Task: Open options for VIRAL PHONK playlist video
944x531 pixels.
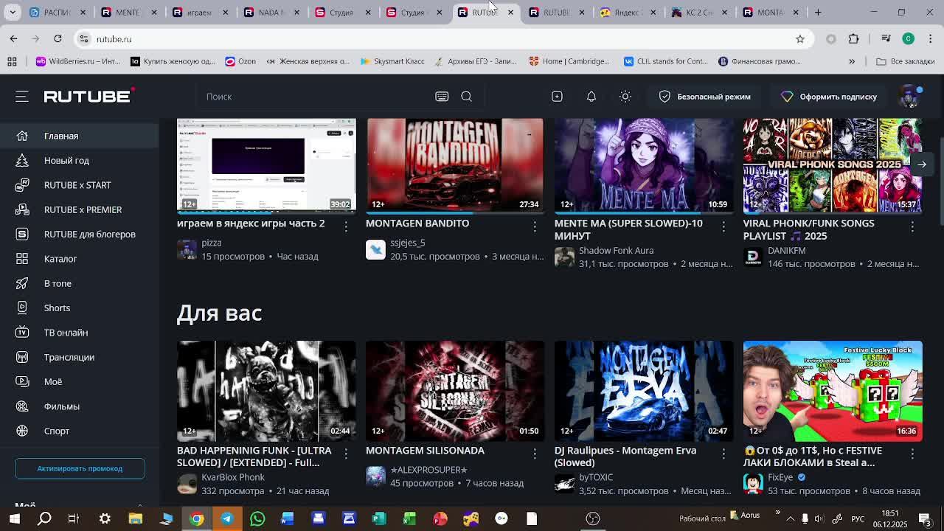Action: point(912,227)
